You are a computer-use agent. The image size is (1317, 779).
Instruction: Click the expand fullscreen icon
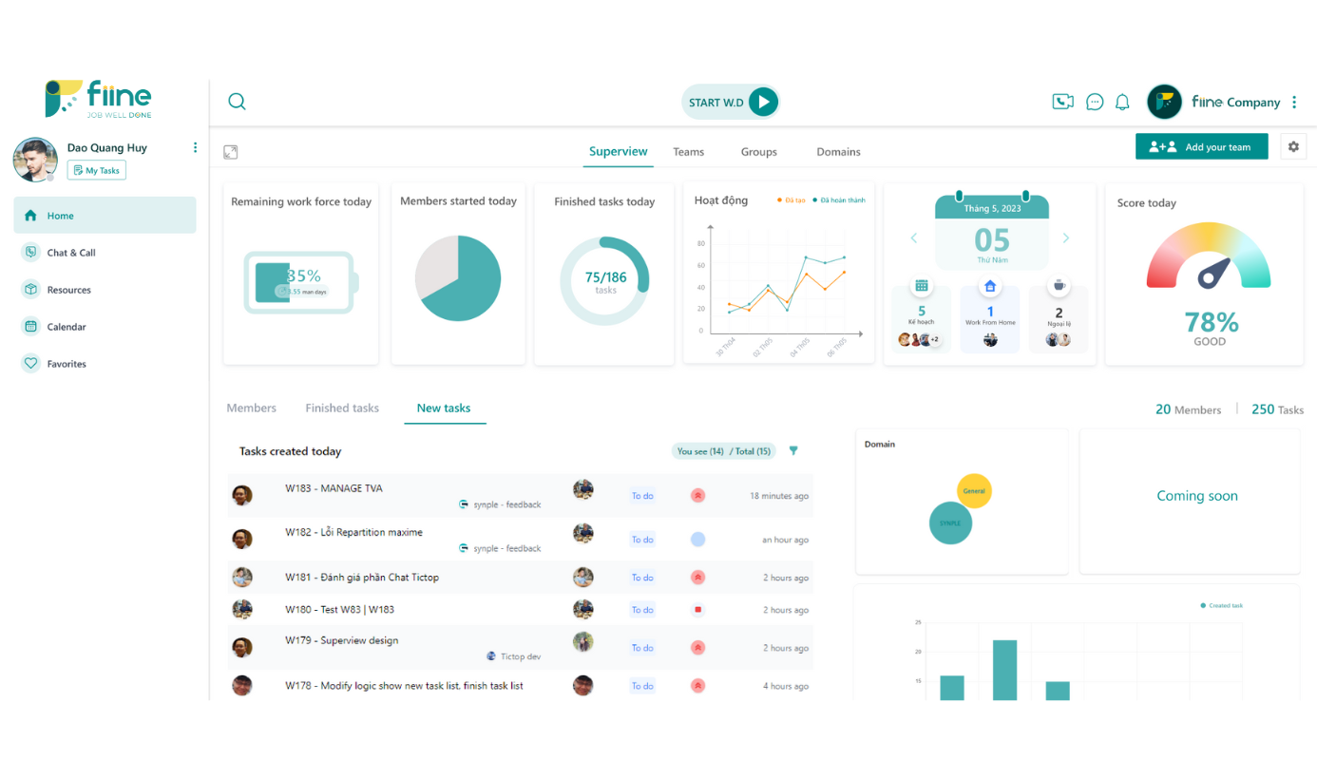coord(230,152)
